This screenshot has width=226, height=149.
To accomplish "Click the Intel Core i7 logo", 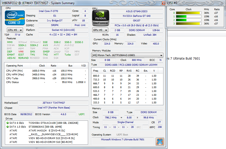I will click(15, 18).
